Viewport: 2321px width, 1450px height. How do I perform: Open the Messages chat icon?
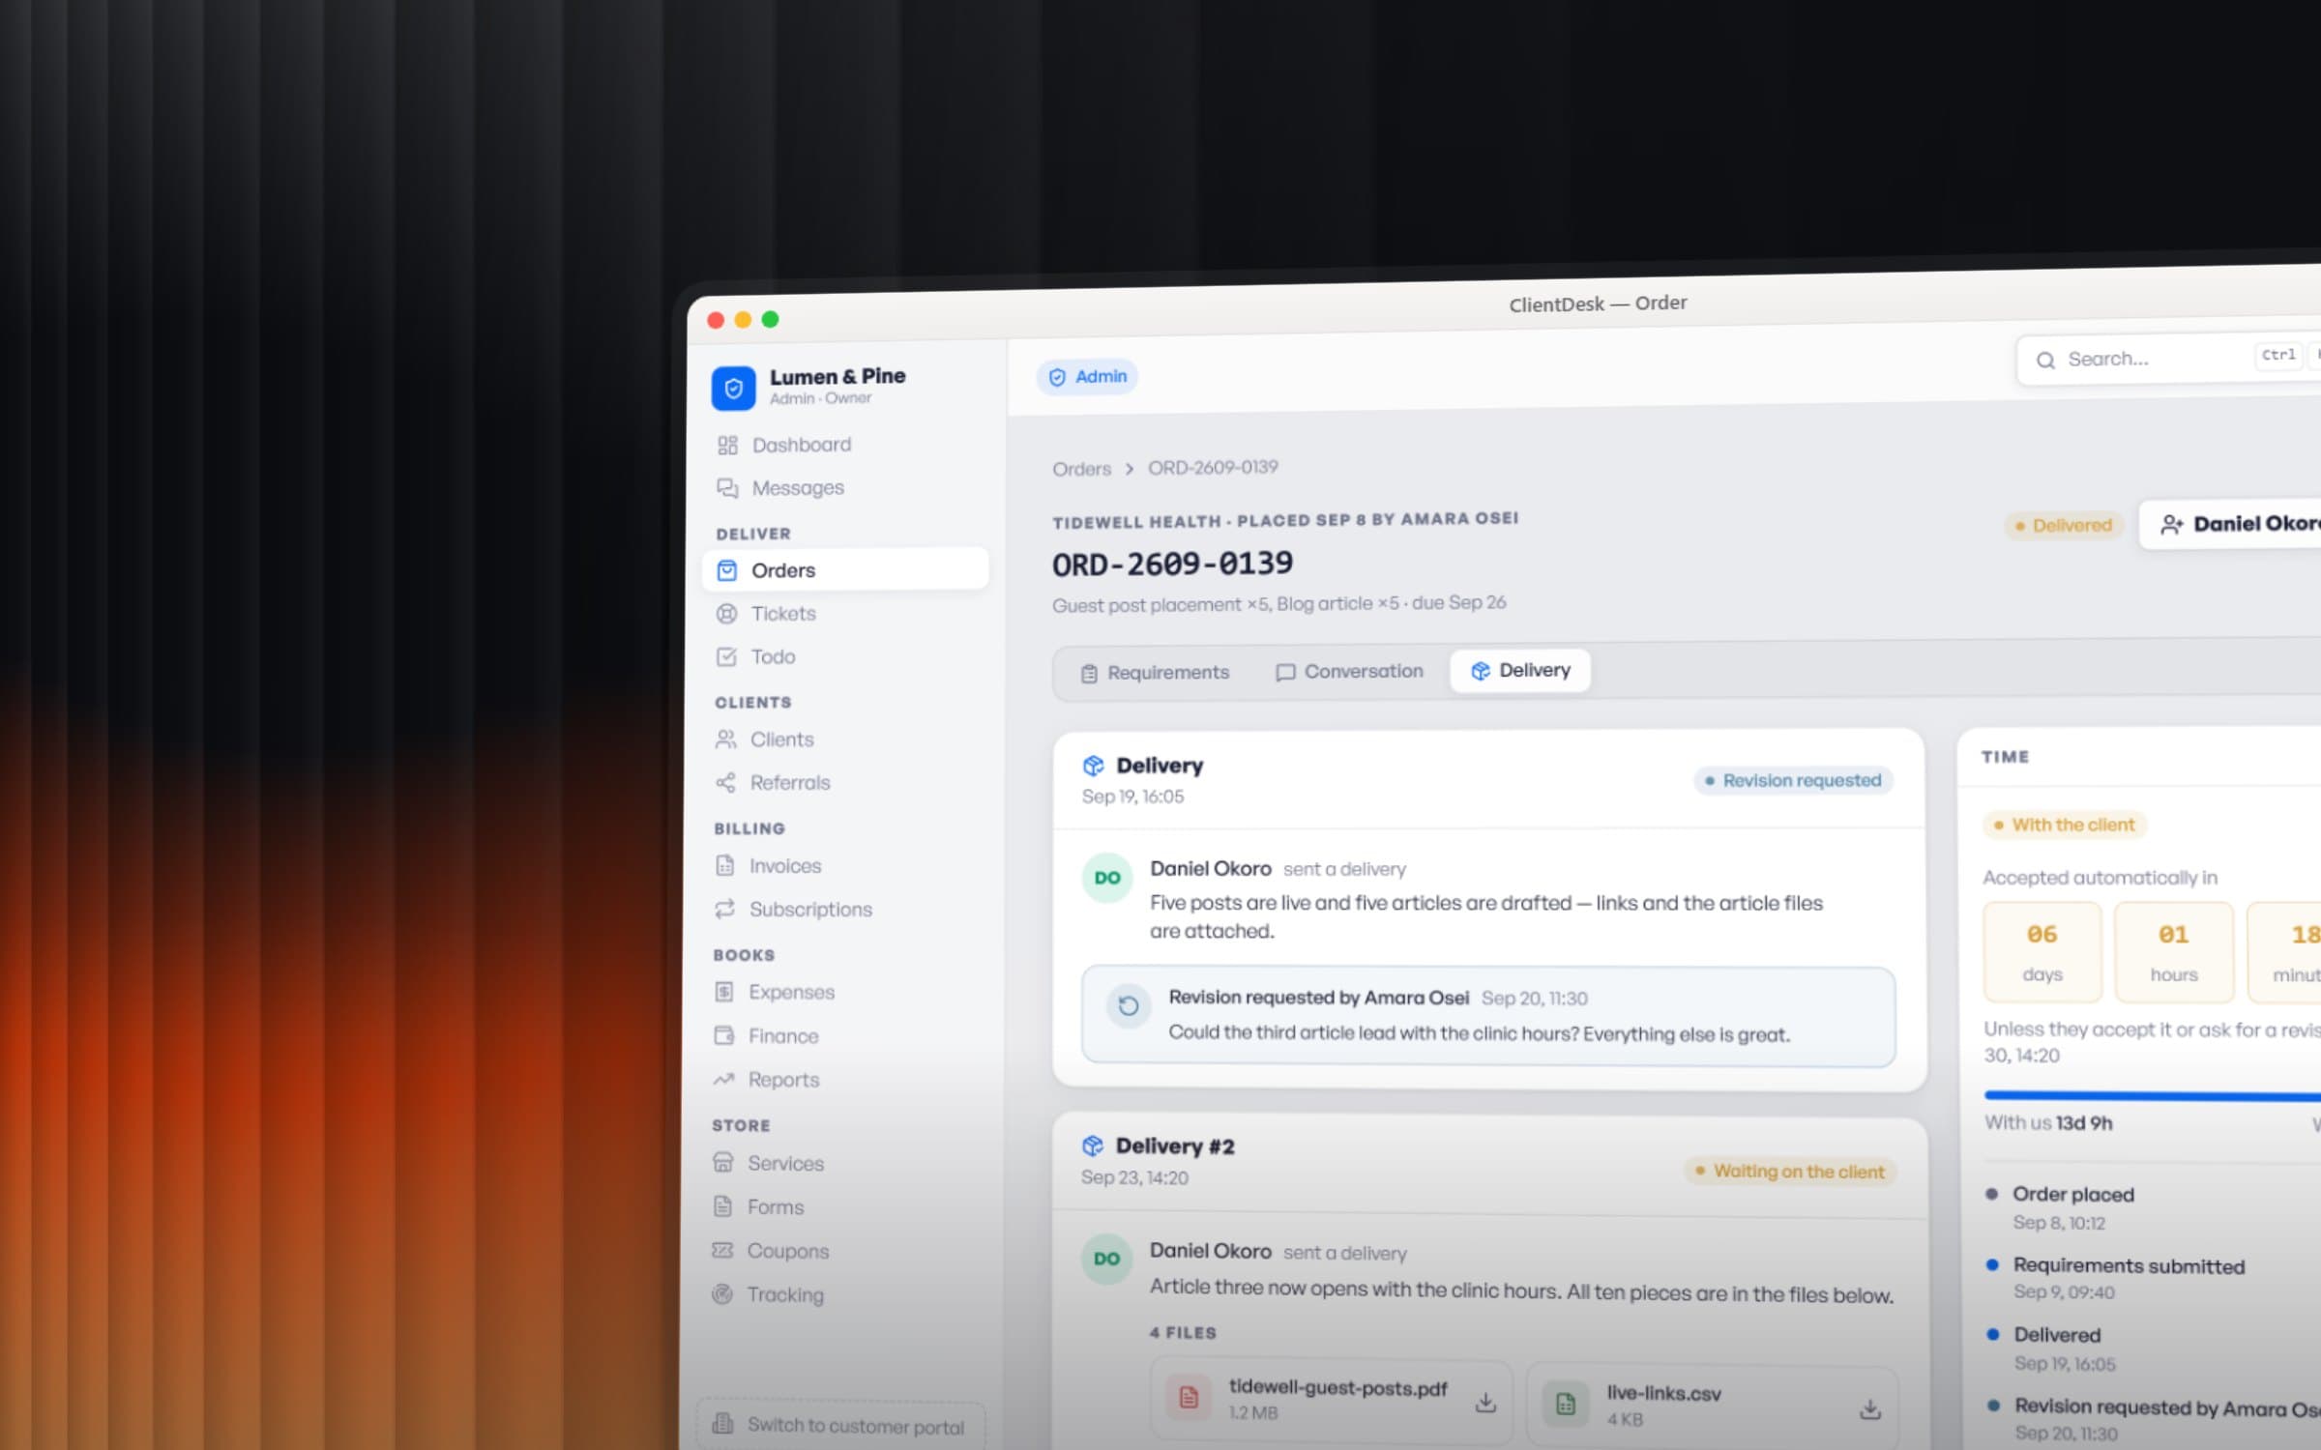point(727,487)
